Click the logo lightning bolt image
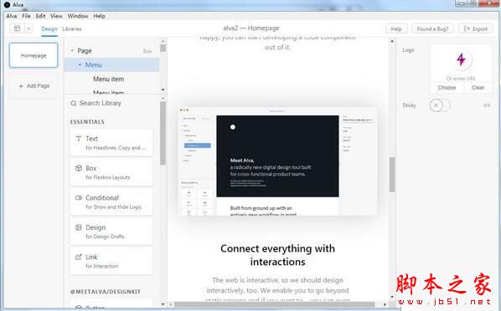Screen dimensions: 501x311 coord(461,59)
